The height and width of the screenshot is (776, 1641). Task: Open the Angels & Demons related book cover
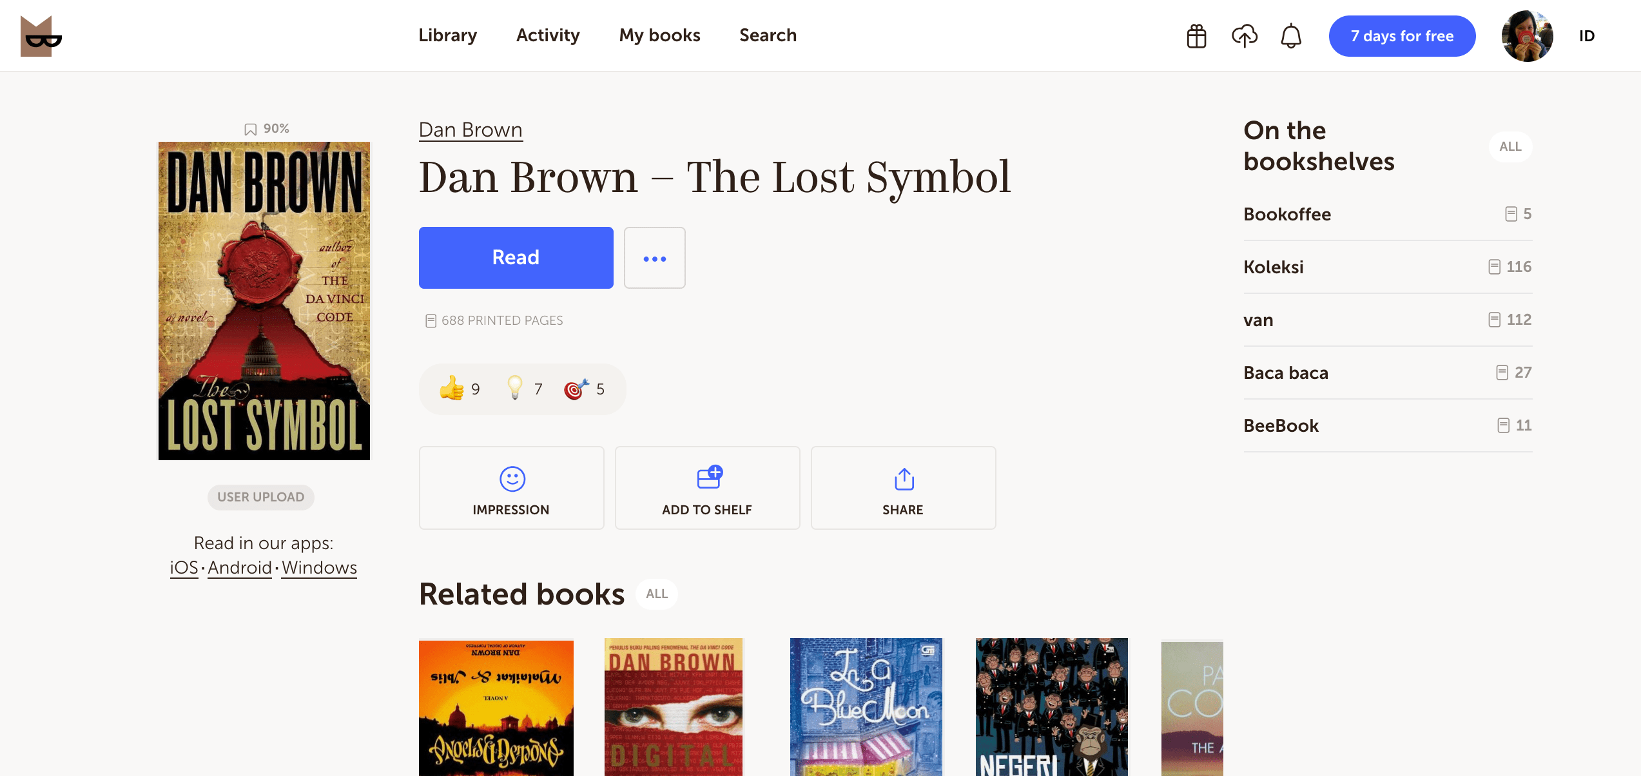click(496, 707)
